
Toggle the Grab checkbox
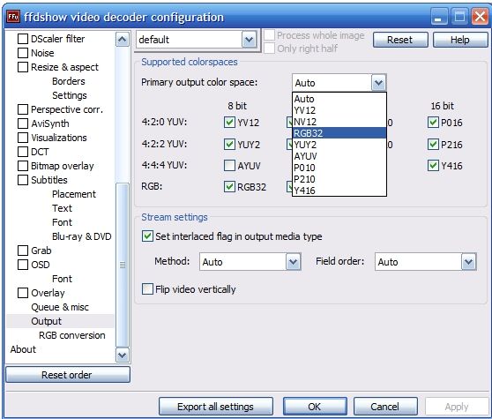pos(23,251)
